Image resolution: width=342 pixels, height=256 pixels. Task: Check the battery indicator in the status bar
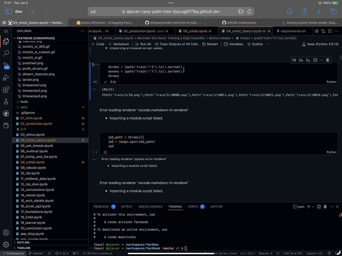point(335,3)
